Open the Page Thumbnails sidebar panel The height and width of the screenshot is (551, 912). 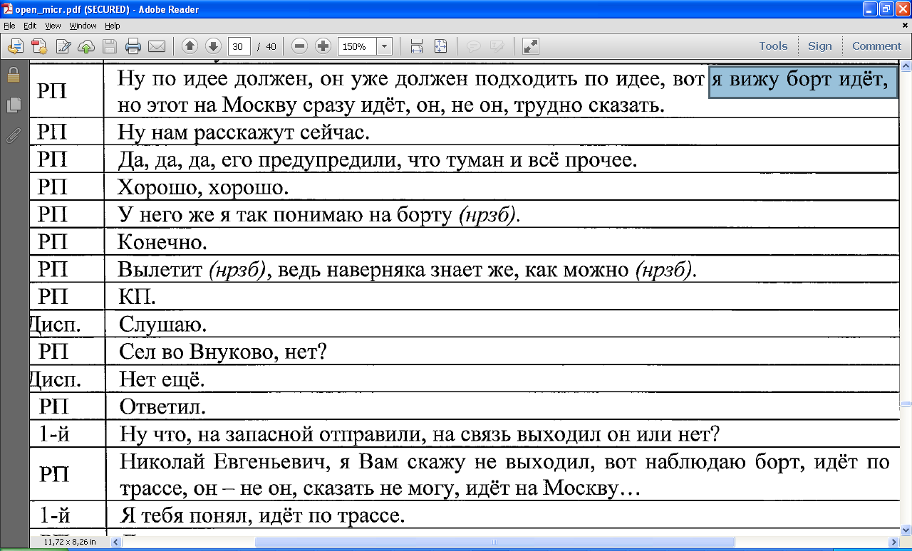coord(13,105)
